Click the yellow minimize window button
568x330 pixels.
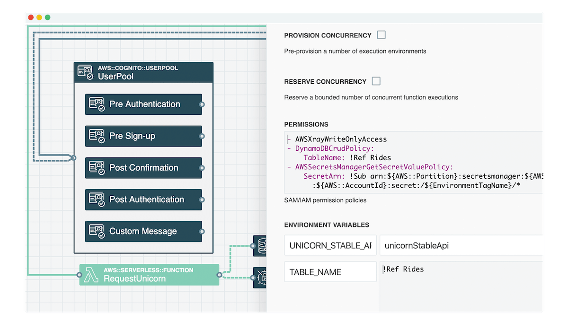click(x=39, y=17)
